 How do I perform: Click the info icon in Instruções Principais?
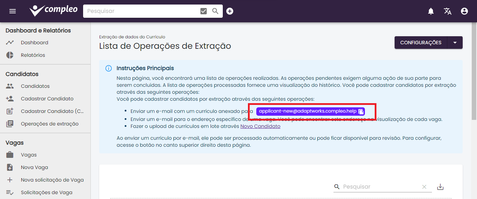click(109, 68)
